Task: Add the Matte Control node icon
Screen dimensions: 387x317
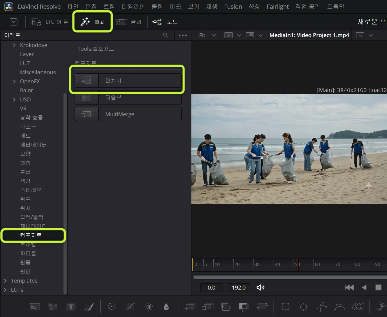Action: [x=243, y=307]
